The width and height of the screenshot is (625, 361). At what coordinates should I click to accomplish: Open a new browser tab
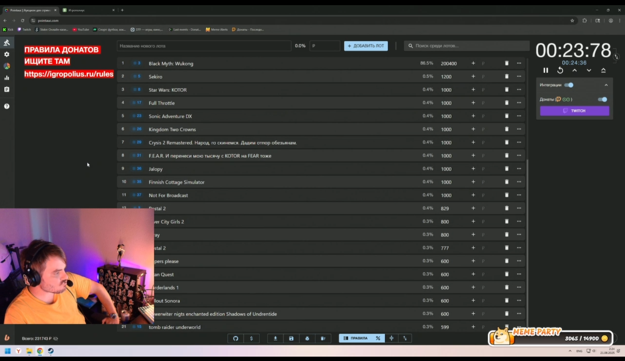click(x=122, y=10)
